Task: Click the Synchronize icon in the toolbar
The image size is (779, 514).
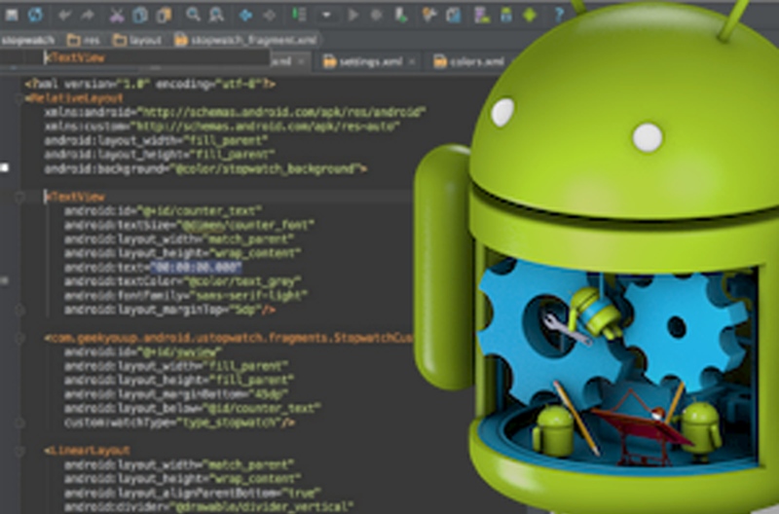Action: click(x=36, y=15)
